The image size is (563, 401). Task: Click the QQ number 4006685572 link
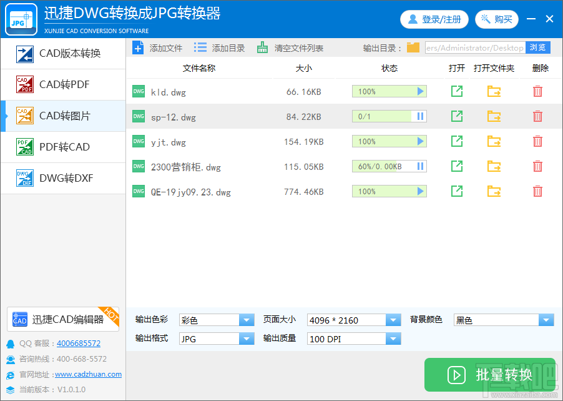(x=79, y=343)
